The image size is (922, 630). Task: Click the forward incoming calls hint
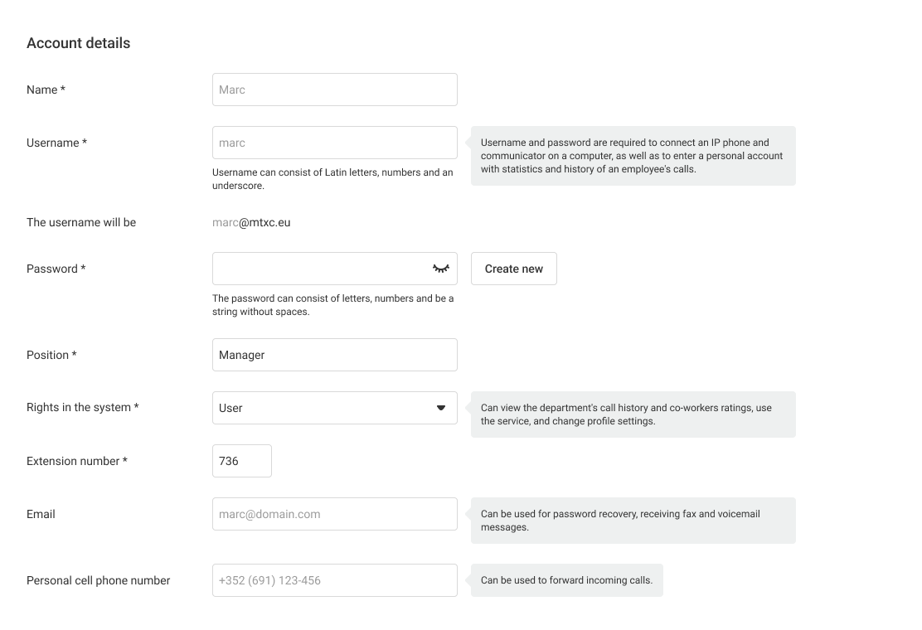(566, 580)
